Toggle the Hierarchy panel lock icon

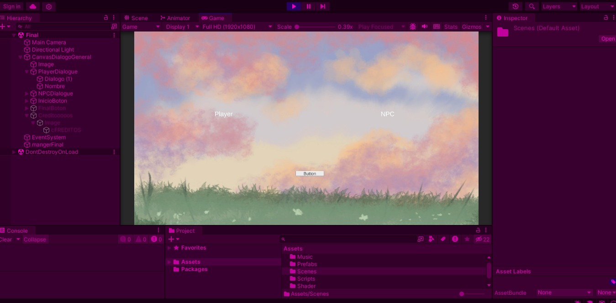pos(106,18)
